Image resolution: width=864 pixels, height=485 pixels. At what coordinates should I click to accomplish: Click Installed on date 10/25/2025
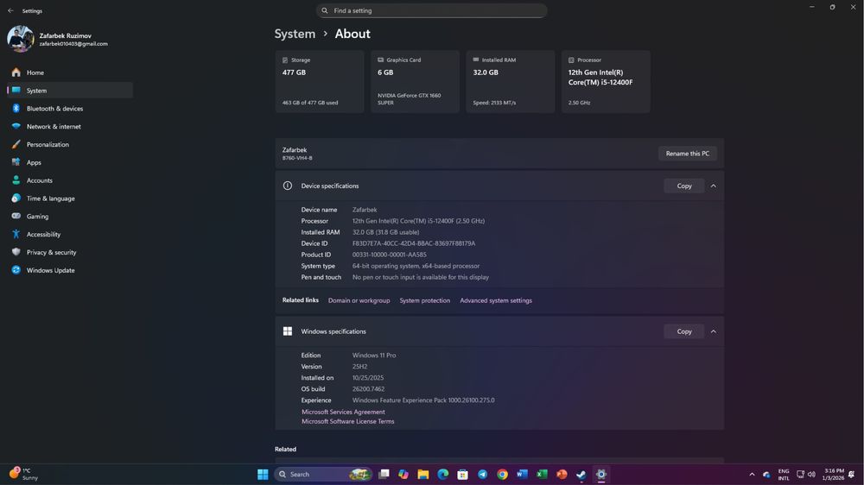tap(367, 378)
